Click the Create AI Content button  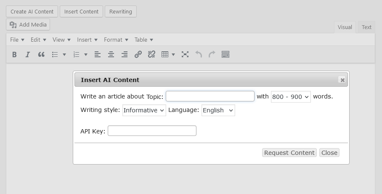pos(32,11)
